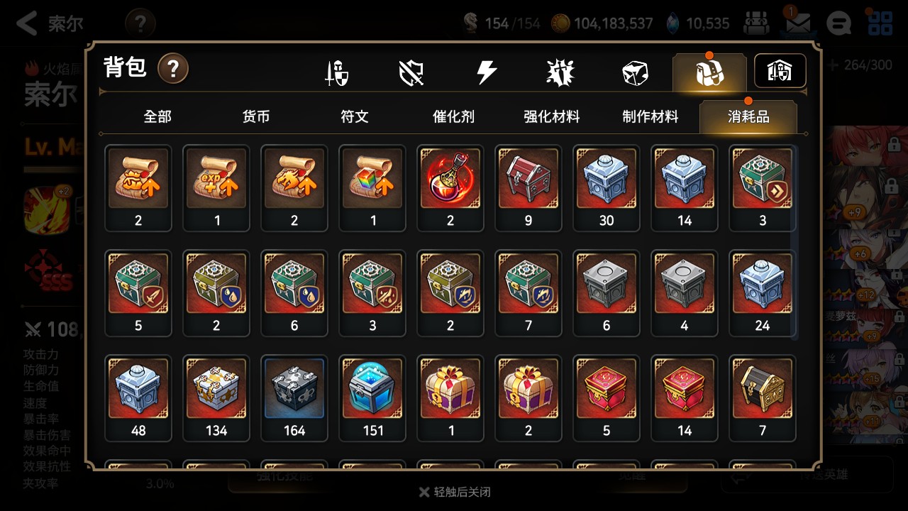Switch to the 强化材料 tab
The image size is (908, 511).
(552, 117)
